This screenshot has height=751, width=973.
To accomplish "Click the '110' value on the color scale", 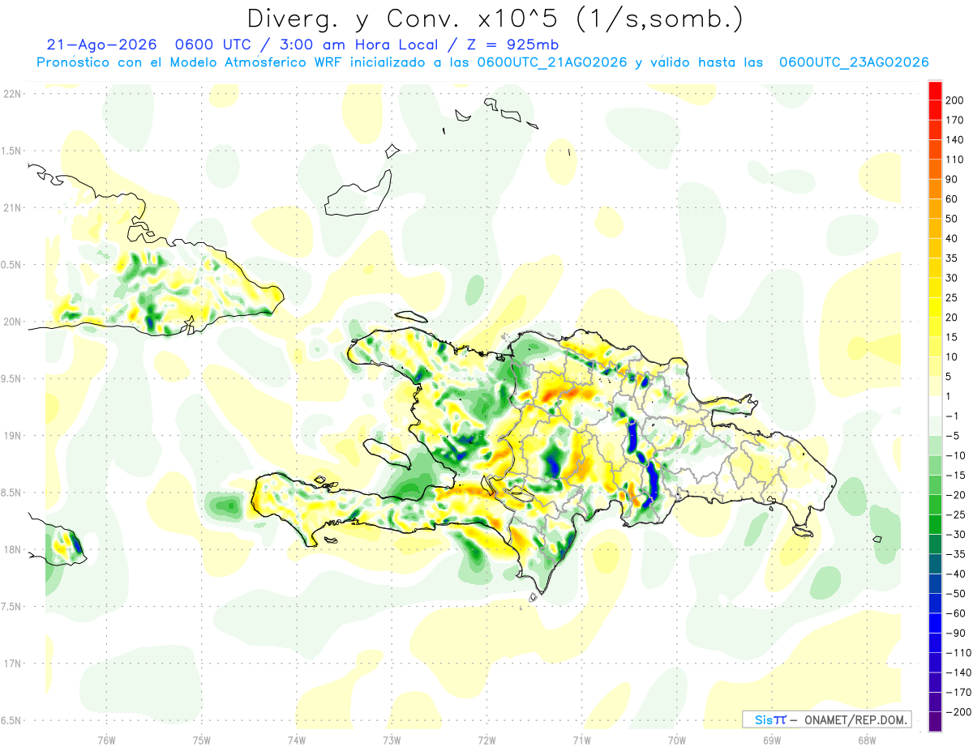I will pos(954,160).
